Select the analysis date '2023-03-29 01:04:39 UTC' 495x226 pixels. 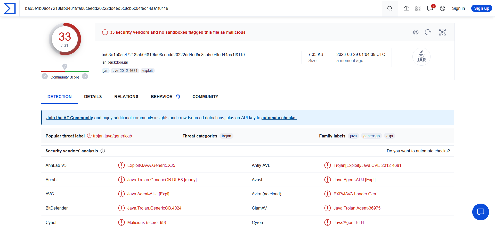tap(361, 54)
